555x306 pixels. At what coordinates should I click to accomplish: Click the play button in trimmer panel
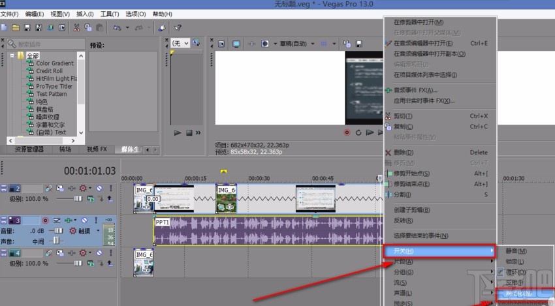point(177,133)
